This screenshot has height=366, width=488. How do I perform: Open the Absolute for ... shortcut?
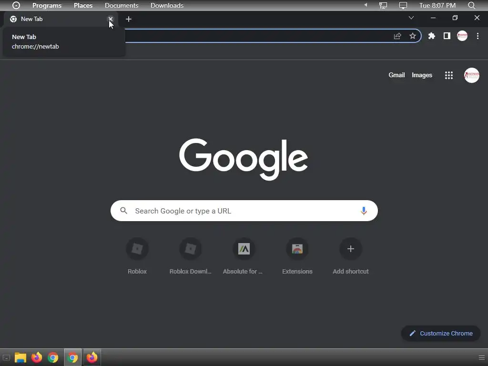[244, 256]
